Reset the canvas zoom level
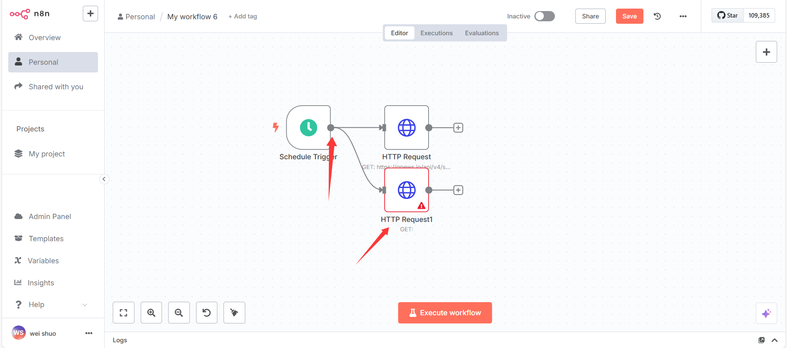This screenshot has width=787, height=348. point(207,313)
